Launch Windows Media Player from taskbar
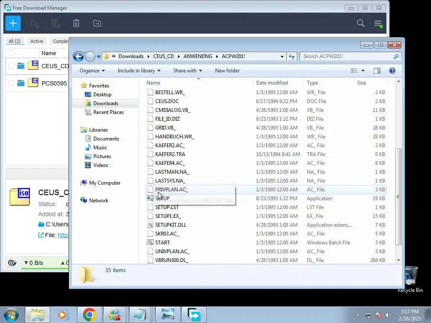Image resolution: width=431 pixels, height=323 pixels. [63, 315]
